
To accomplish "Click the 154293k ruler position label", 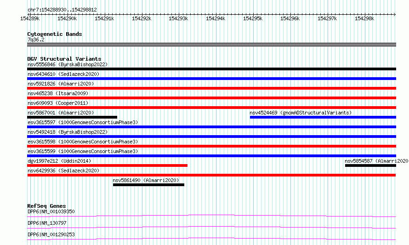I will pos(178,18).
